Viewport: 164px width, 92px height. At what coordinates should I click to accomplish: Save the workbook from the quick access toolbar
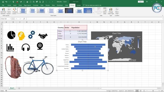[x=3, y=2]
